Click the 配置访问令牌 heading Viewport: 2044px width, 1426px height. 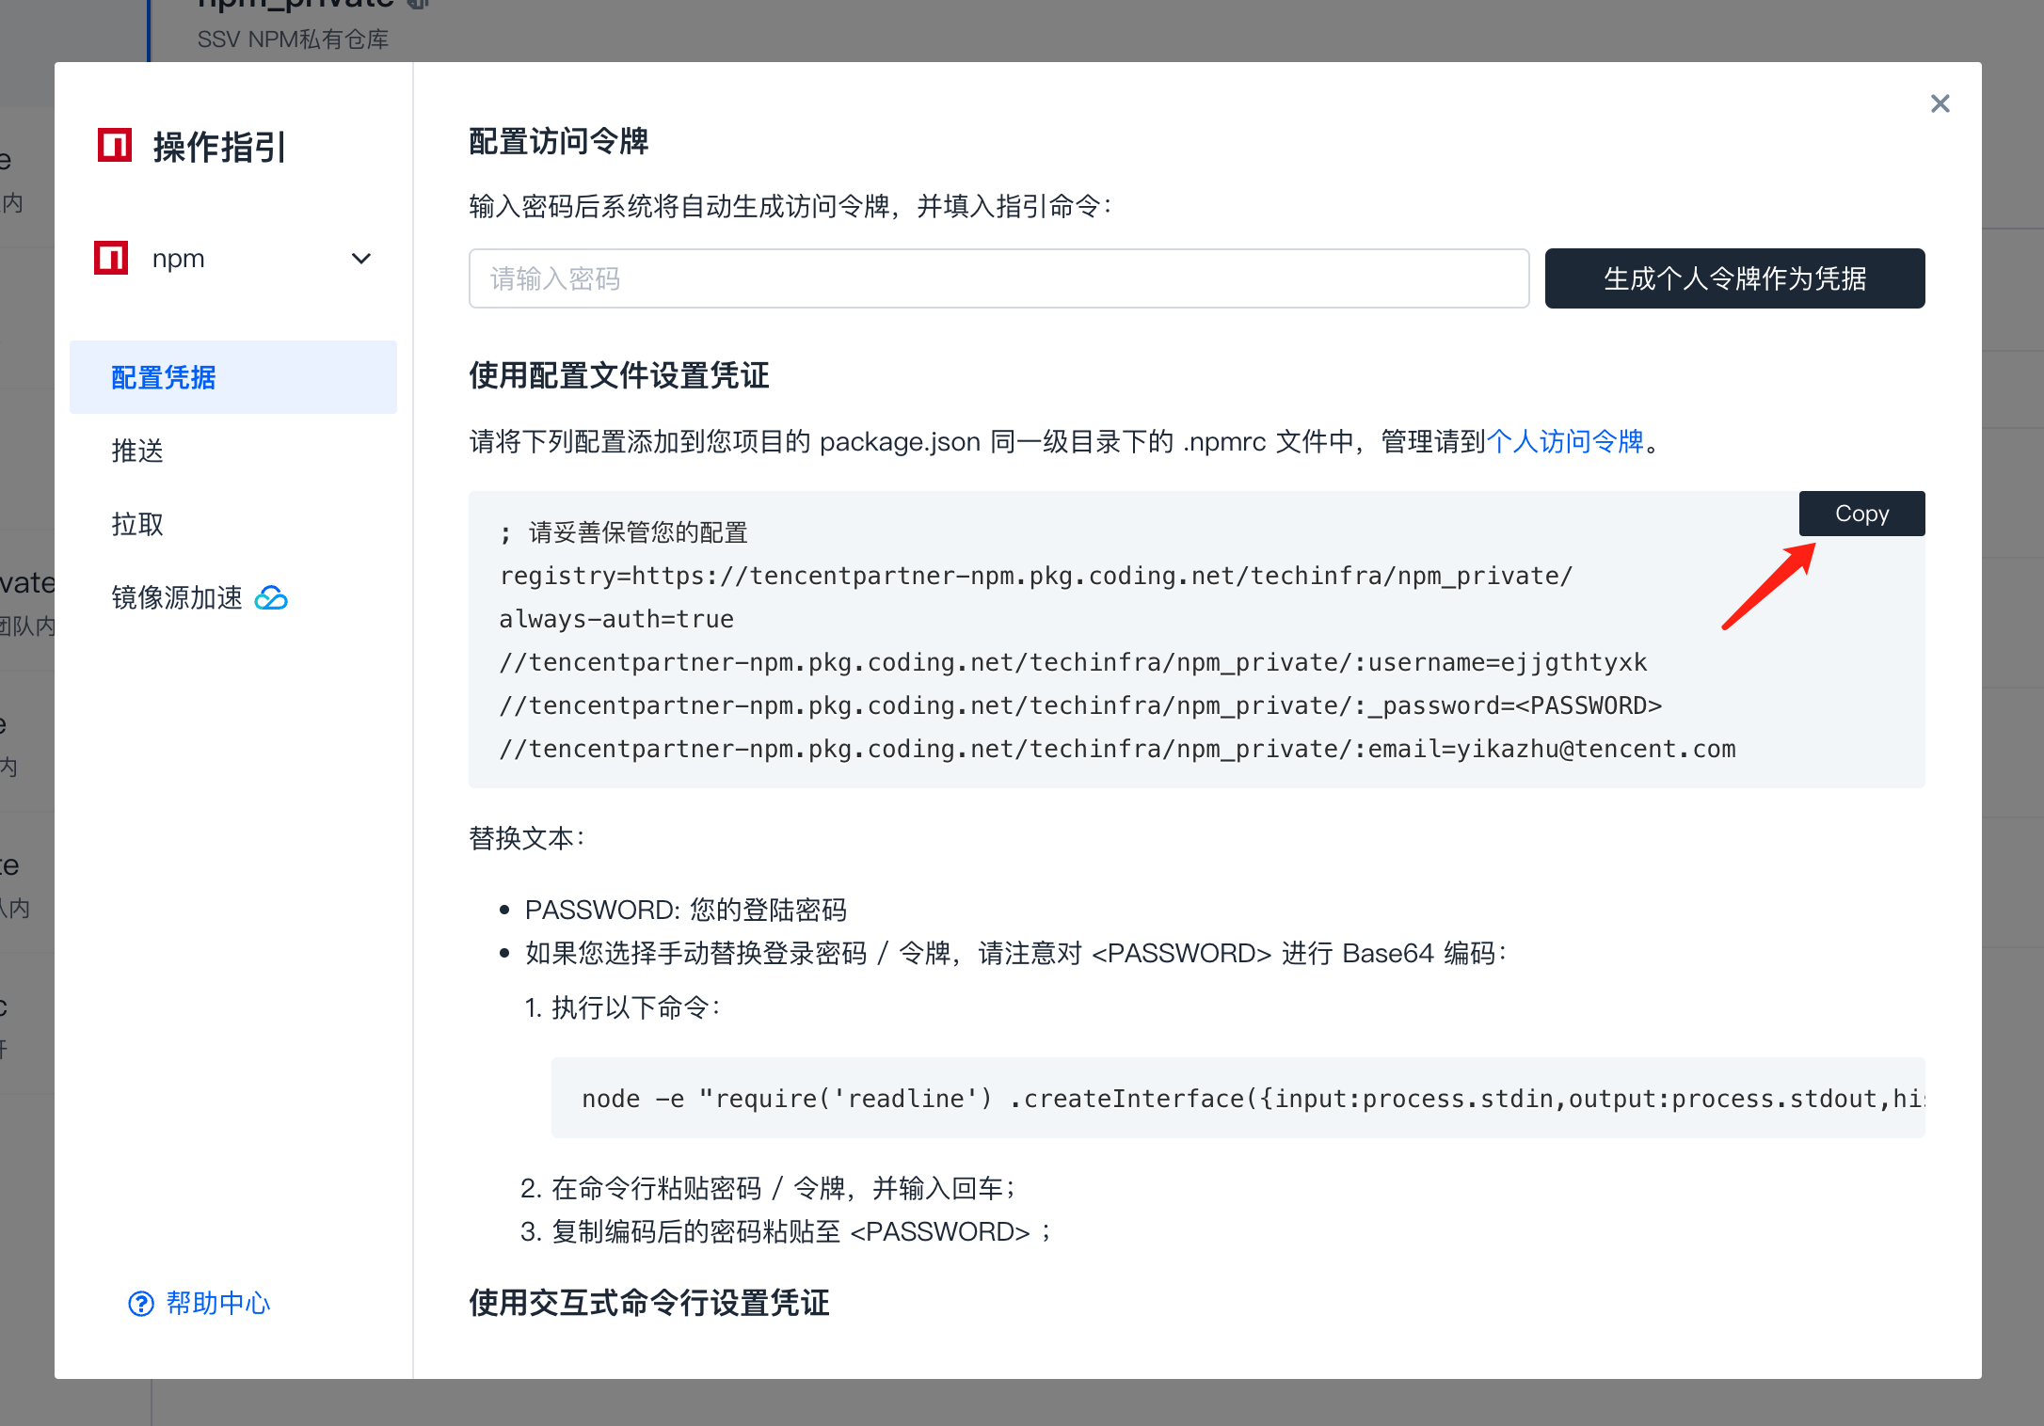coord(559,142)
